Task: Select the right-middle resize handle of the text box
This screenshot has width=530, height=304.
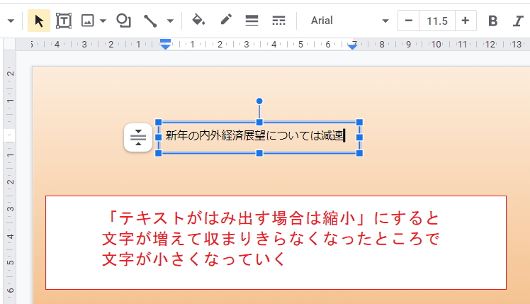Action: coord(360,137)
